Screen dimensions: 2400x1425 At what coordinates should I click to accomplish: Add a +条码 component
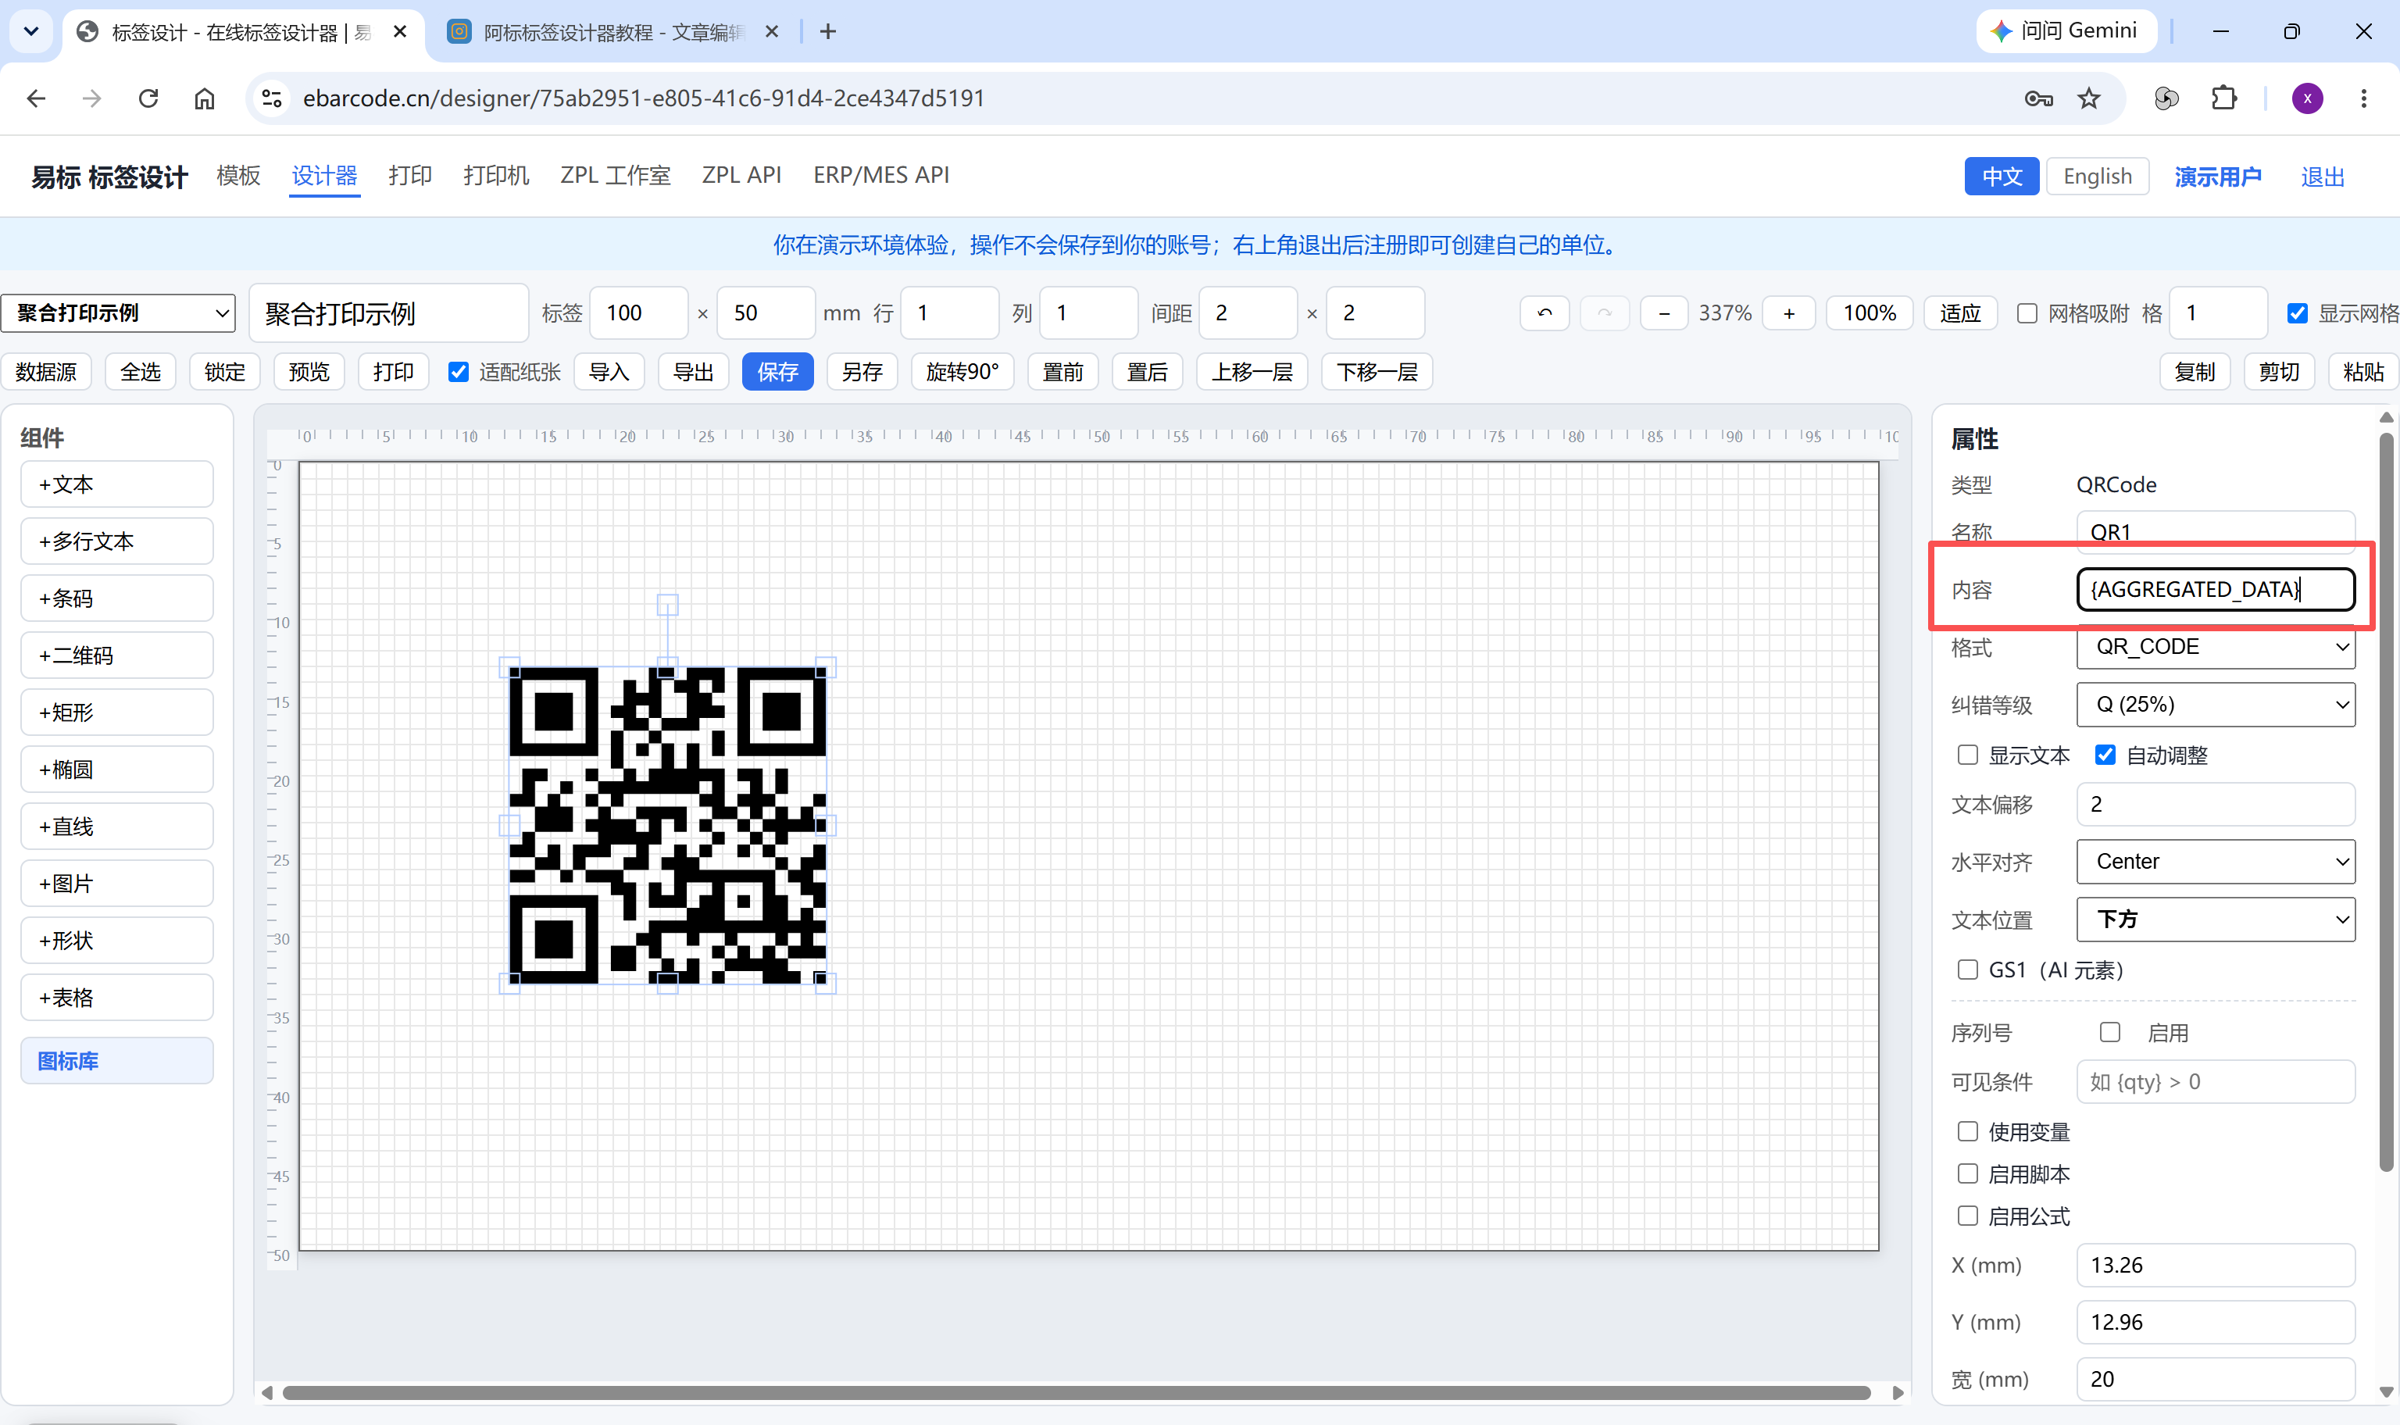pos(117,598)
